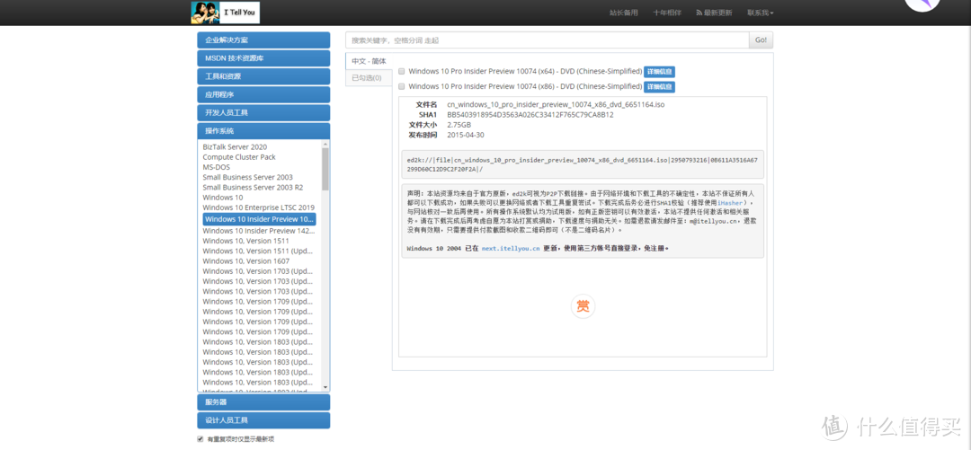Expand the MSDN 技术资源库 panel
971x450 pixels.
point(263,58)
